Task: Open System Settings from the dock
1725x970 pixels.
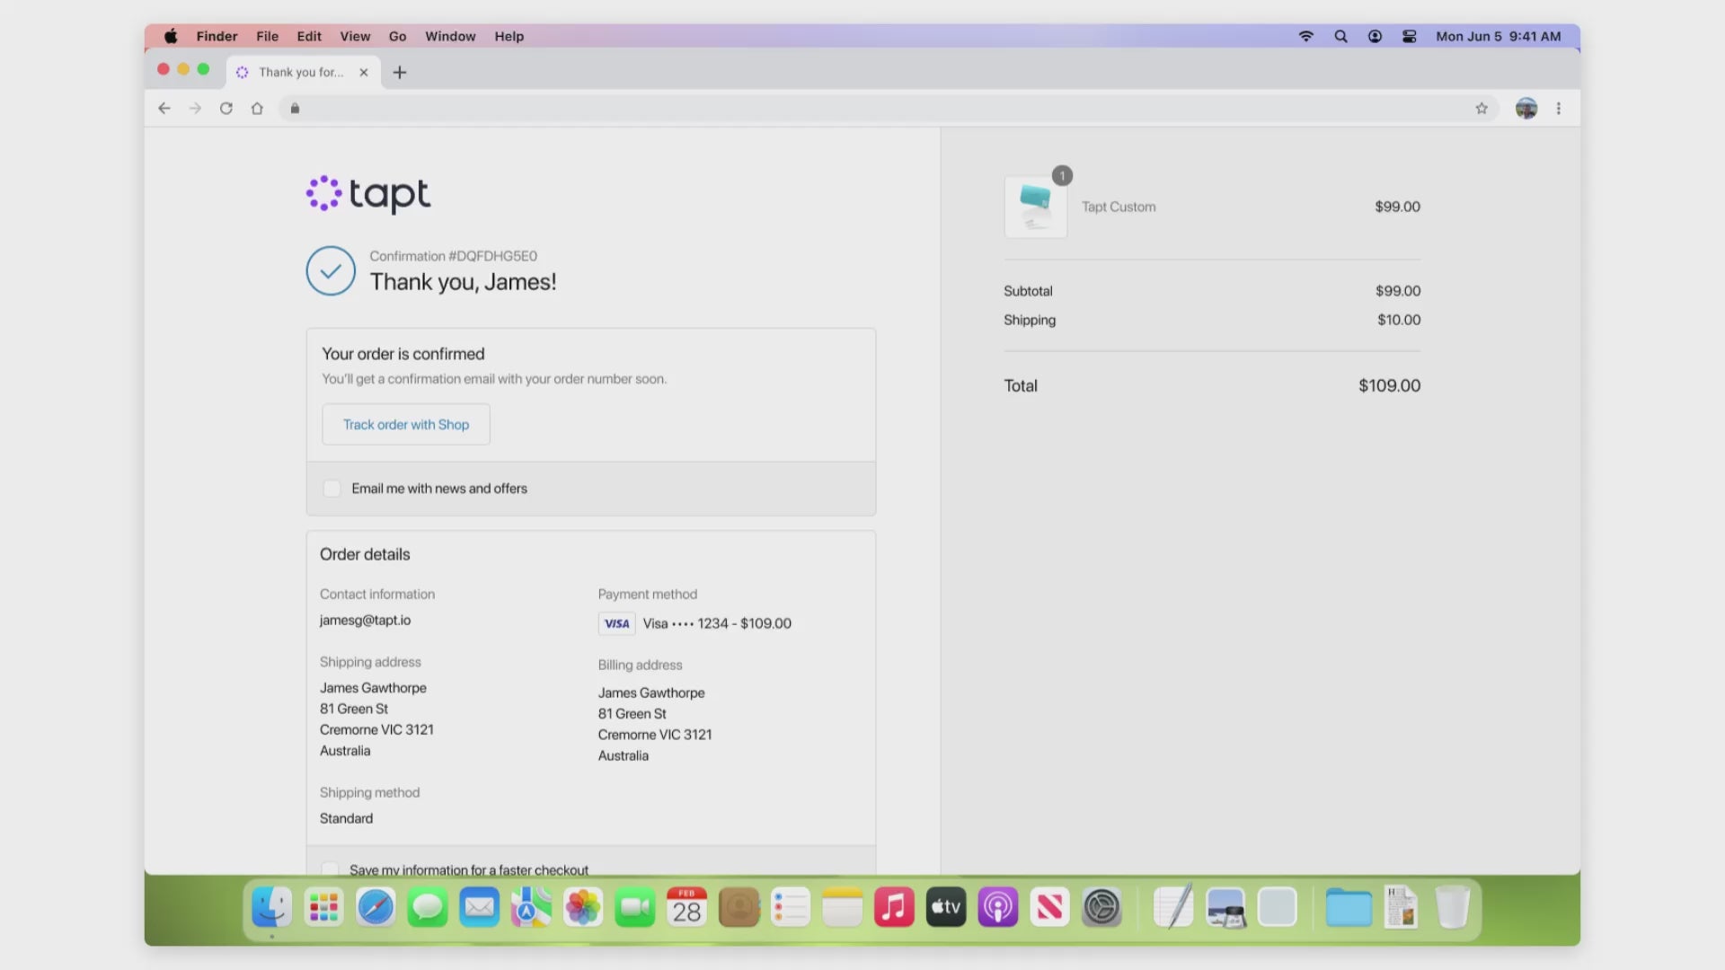Action: pyautogui.click(x=1101, y=907)
